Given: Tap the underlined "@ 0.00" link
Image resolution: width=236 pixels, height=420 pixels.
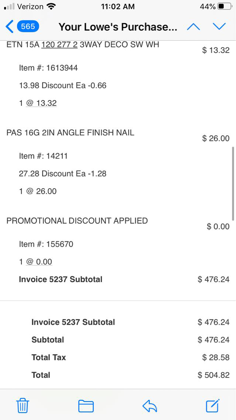Looking at the screenshot, I should (39, 262).
